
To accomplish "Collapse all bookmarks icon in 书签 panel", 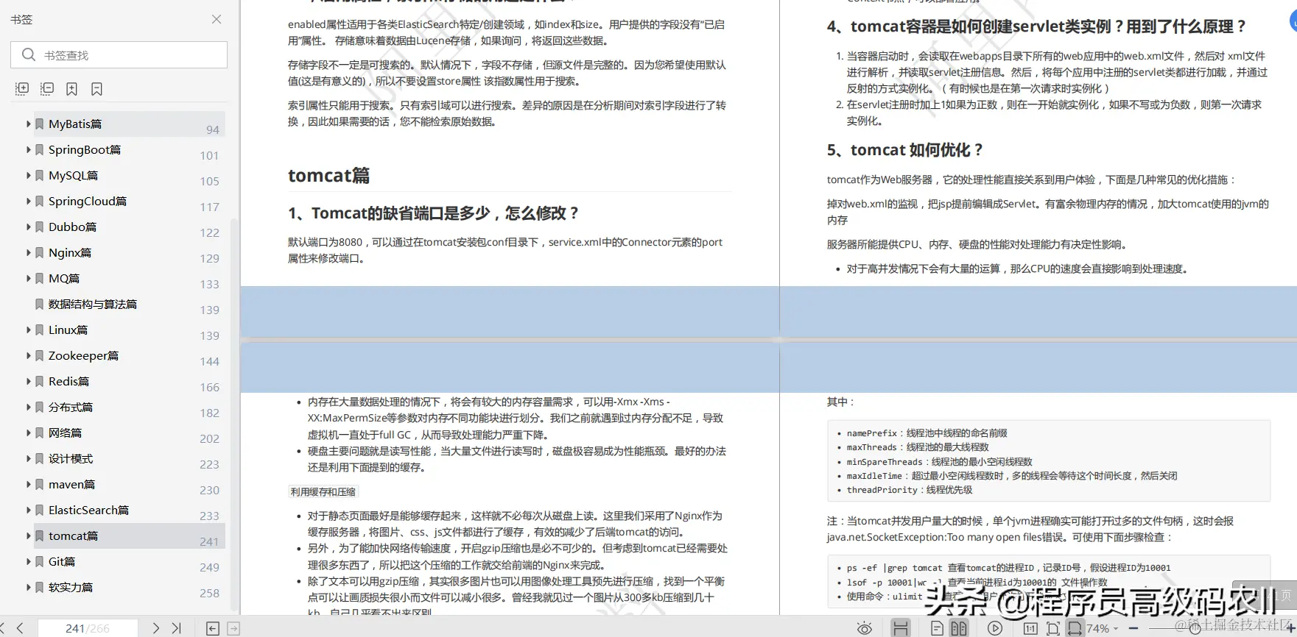I will 47,89.
